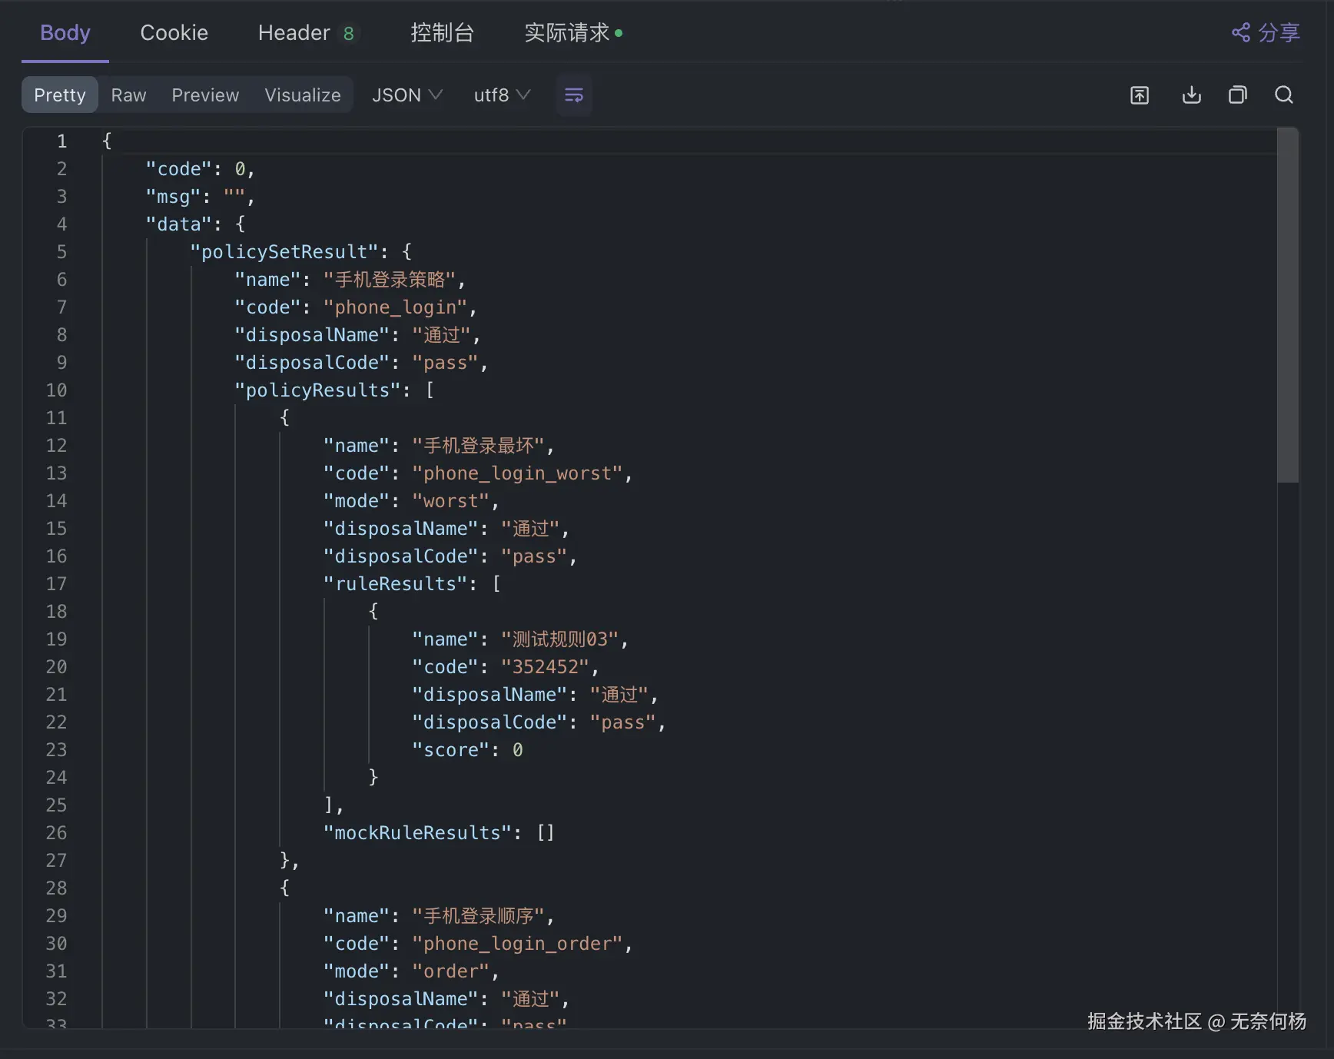This screenshot has height=1059, width=1334.
Task: Click line number 10 in gutter
Action: (56, 390)
